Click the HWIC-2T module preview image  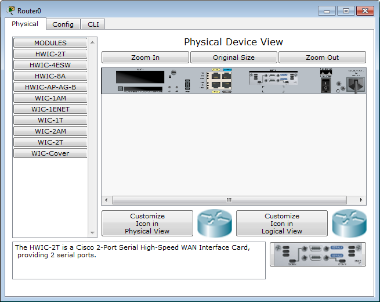[318, 254]
